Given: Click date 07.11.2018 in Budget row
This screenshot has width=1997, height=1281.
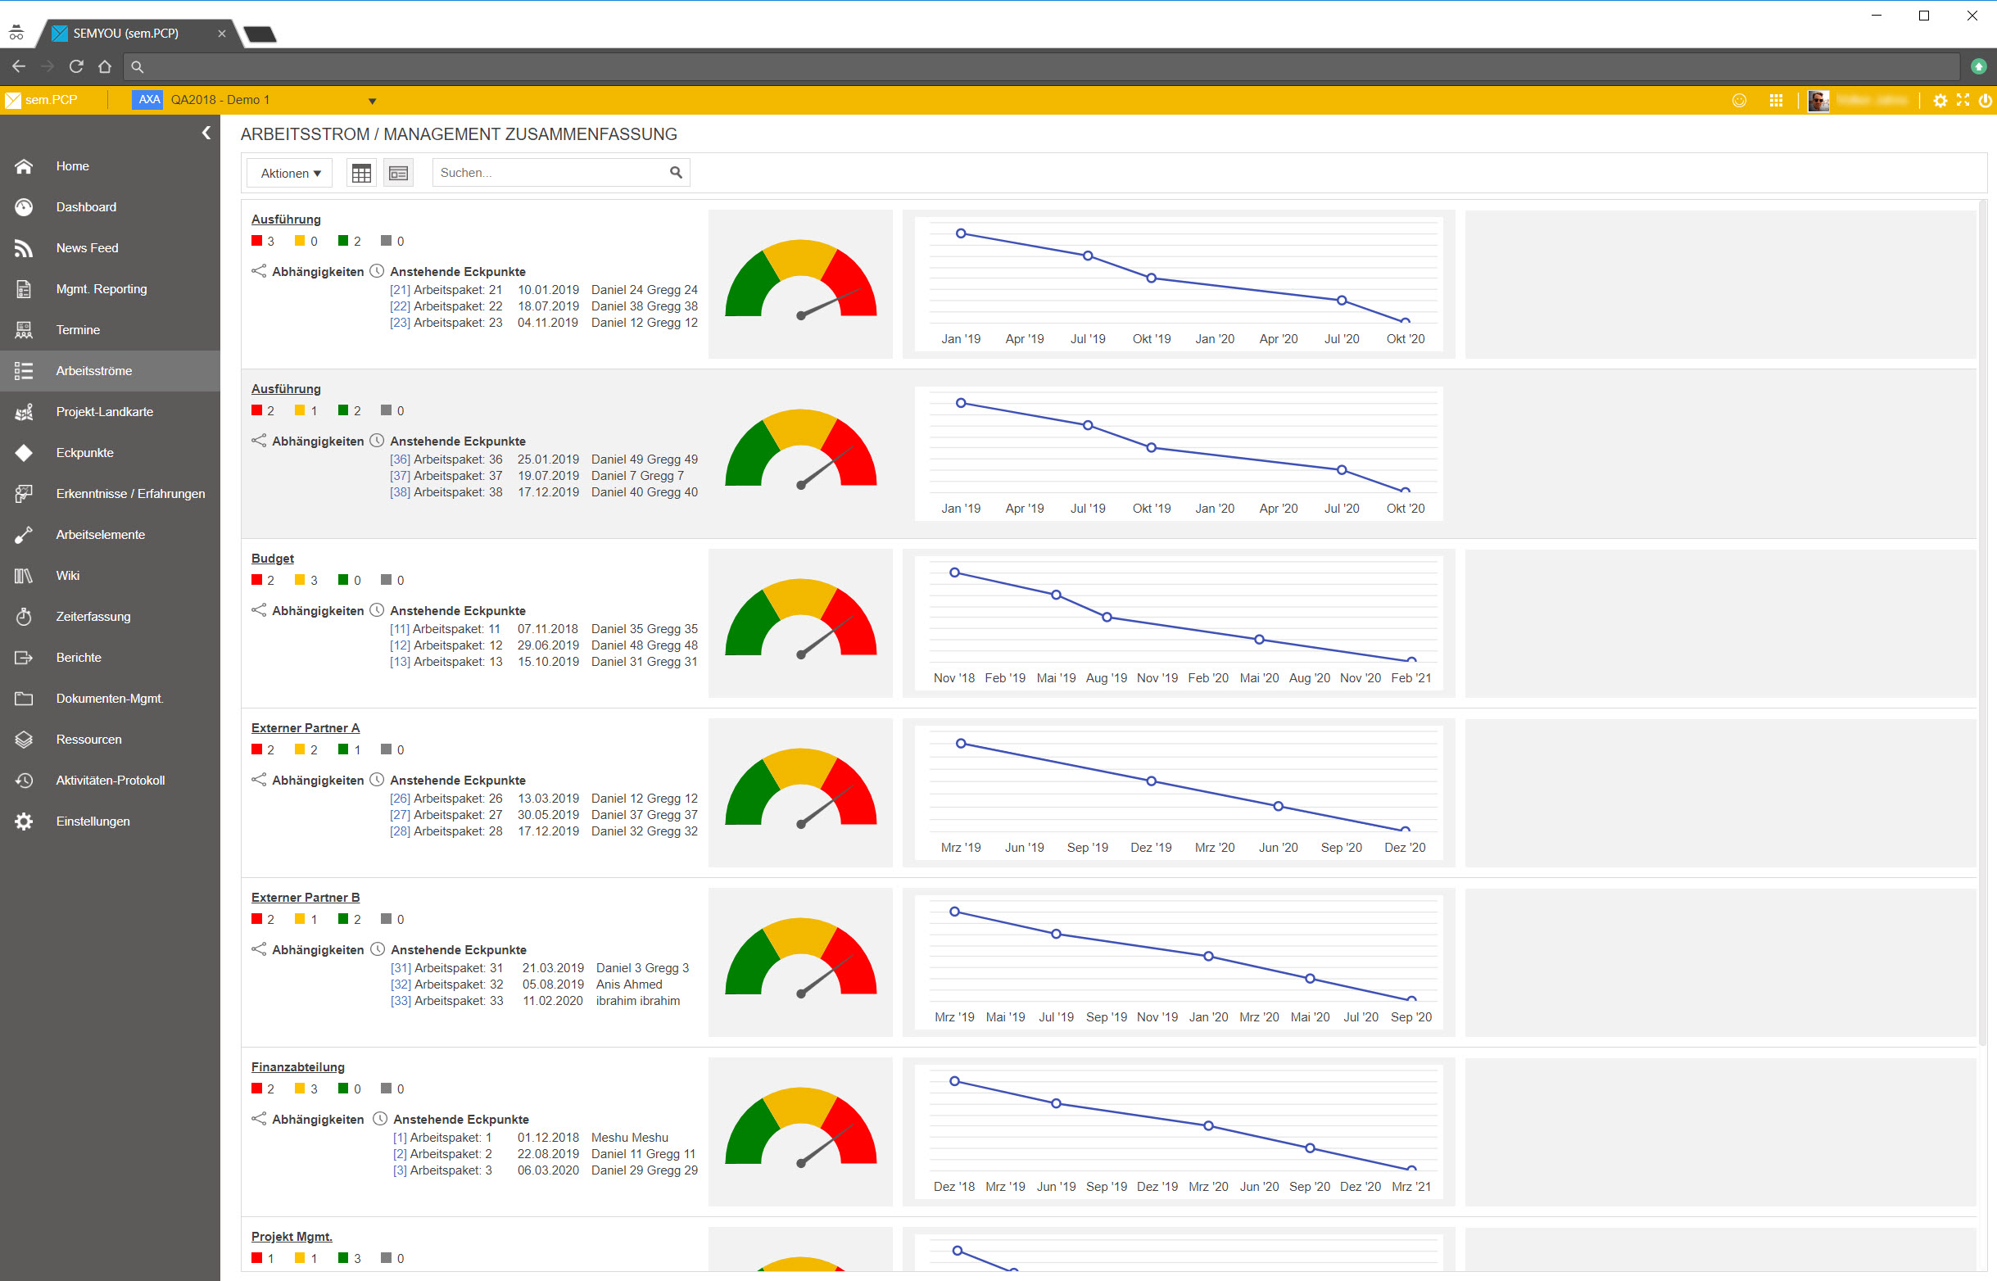Looking at the screenshot, I should point(547,630).
